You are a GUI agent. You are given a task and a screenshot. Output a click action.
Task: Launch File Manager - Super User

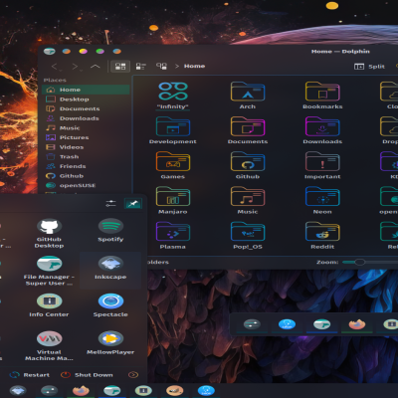pos(49,271)
